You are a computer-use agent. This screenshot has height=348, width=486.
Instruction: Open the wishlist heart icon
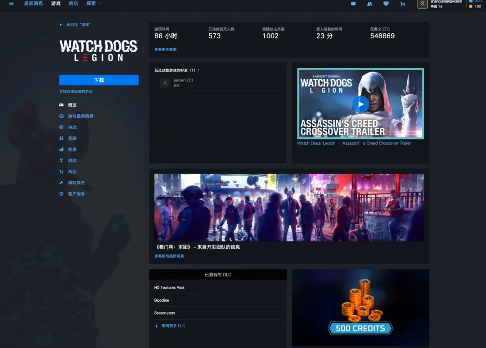tap(386, 4)
